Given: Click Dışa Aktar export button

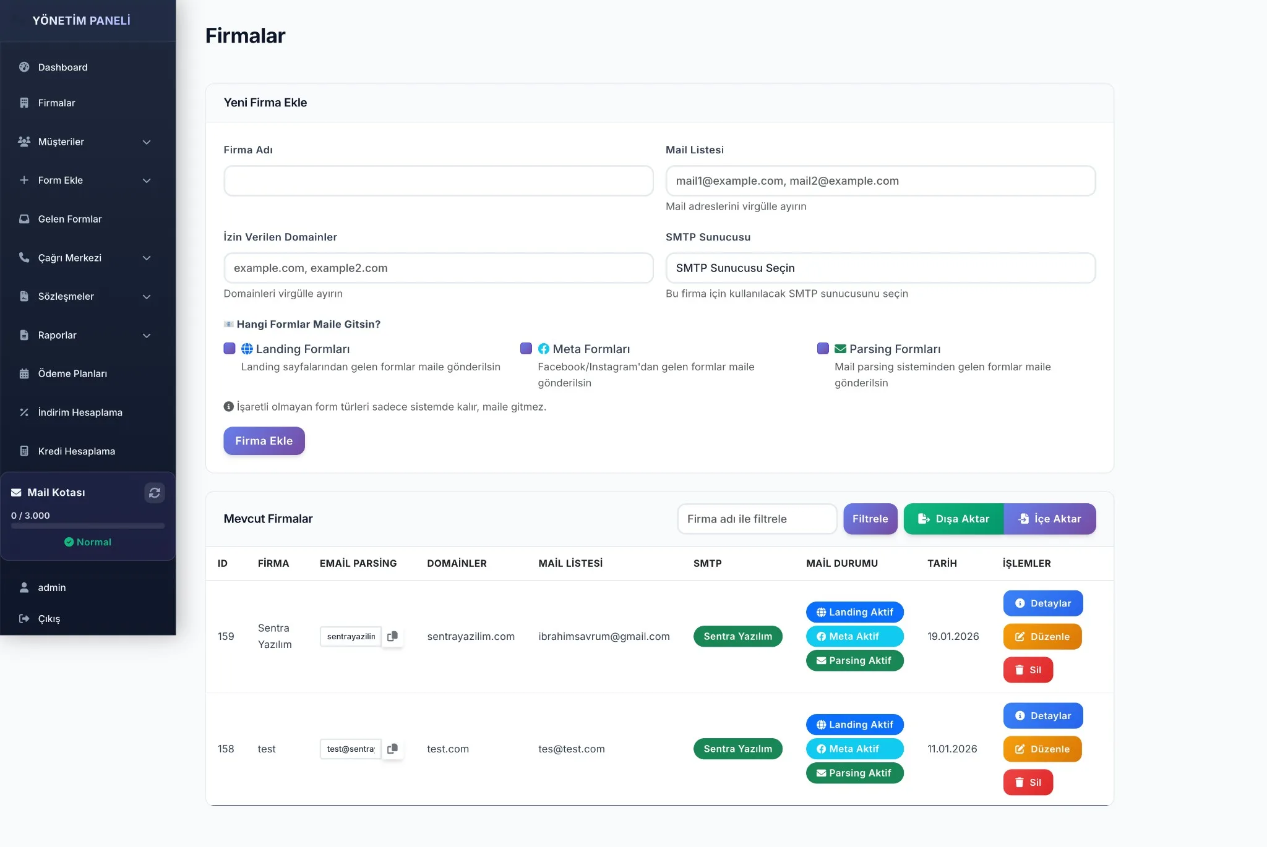Looking at the screenshot, I should [953, 519].
